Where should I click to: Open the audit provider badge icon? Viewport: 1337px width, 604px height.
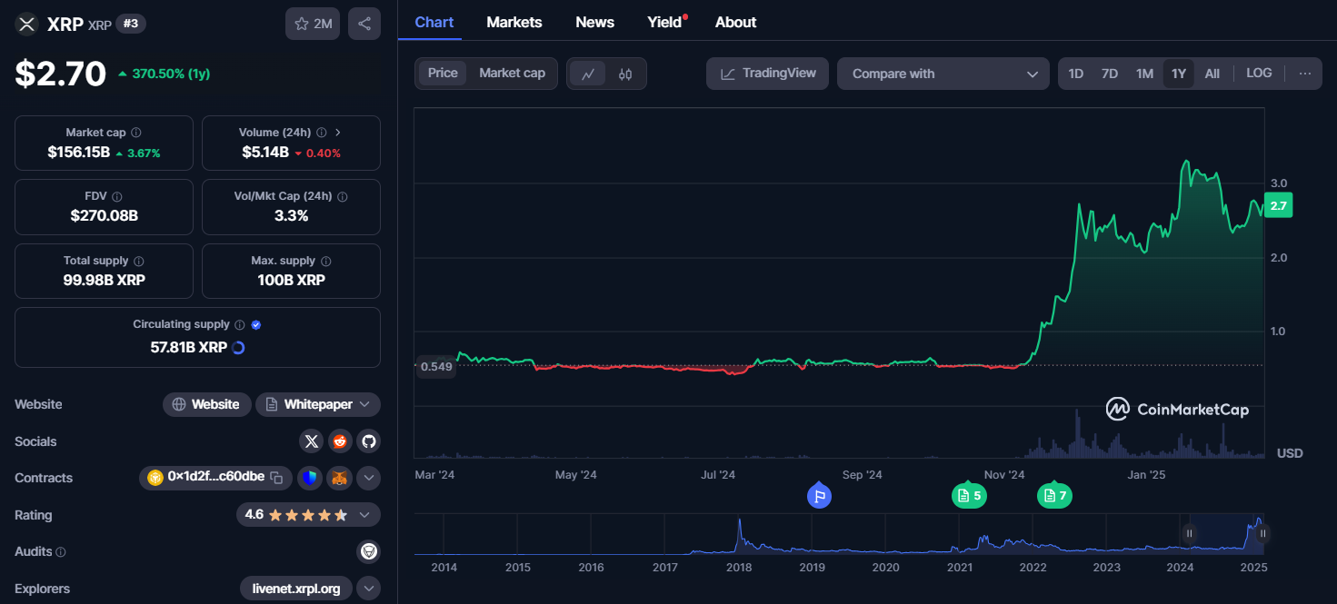(368, 551)
